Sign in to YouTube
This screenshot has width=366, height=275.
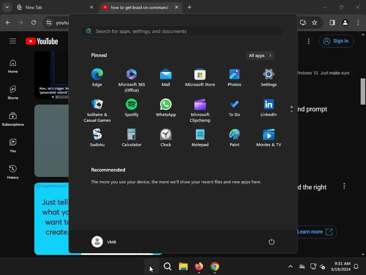coord(336,41)
